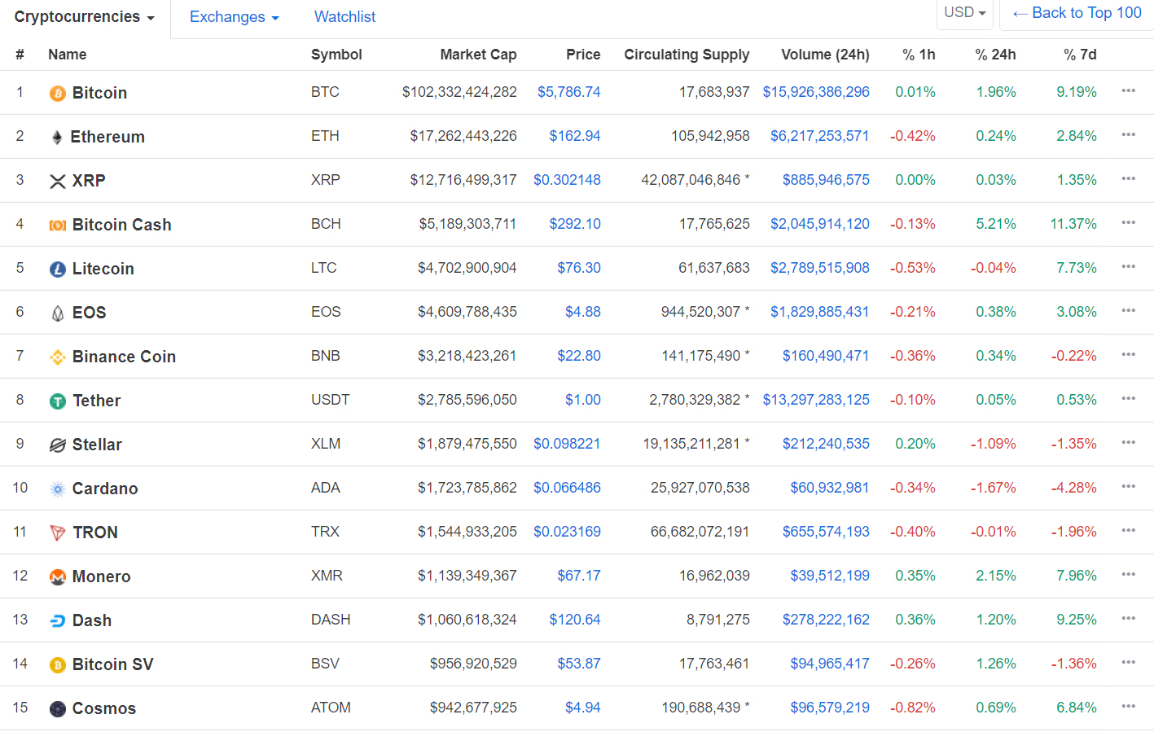Image resolution: width=1154 pixels, height=732 pixels.
Task: Sort the table by Market Cap column
Action: click(478, 55)
